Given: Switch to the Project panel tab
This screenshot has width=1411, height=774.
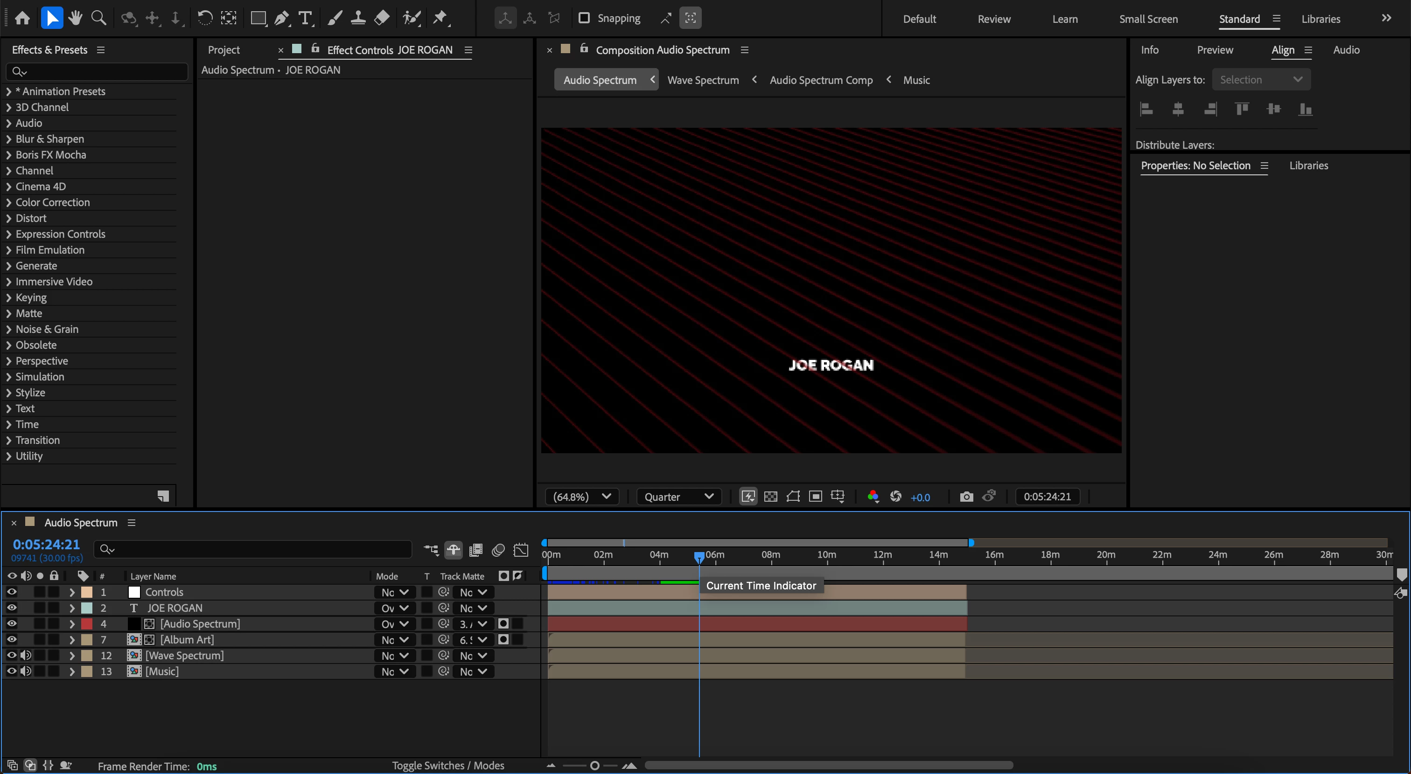Looking at the screenshot, I should point(224,50).
